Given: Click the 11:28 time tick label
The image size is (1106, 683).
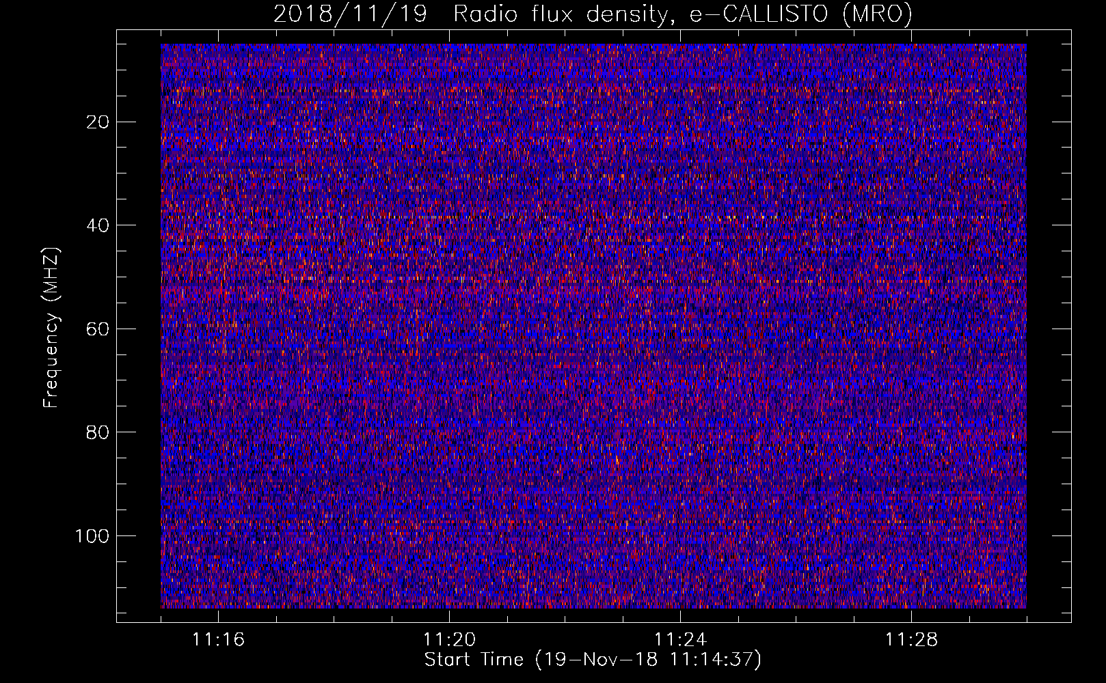Looking at the screenshot, I should tap(911, 640).
